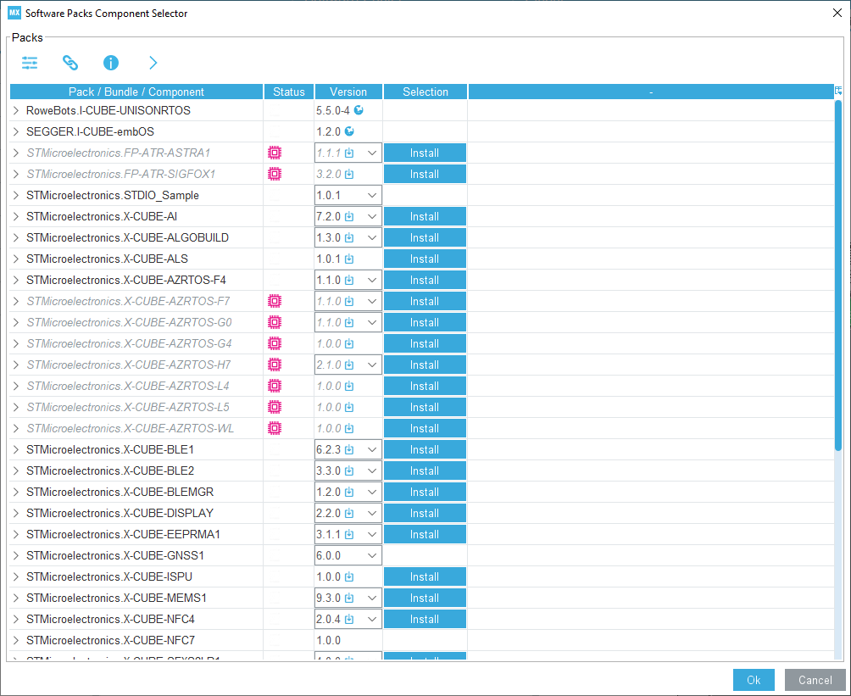Open version dropdown for X-CUBE-BLE1

click(x=372, y=449)
